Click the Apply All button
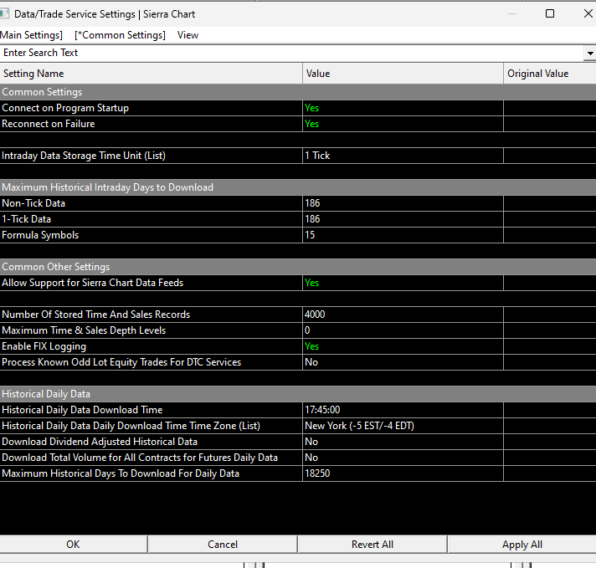This screenshot has width=596, height=568. 521,545
